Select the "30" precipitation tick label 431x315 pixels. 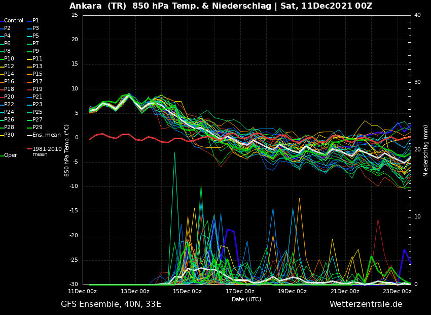pos(417,82)
